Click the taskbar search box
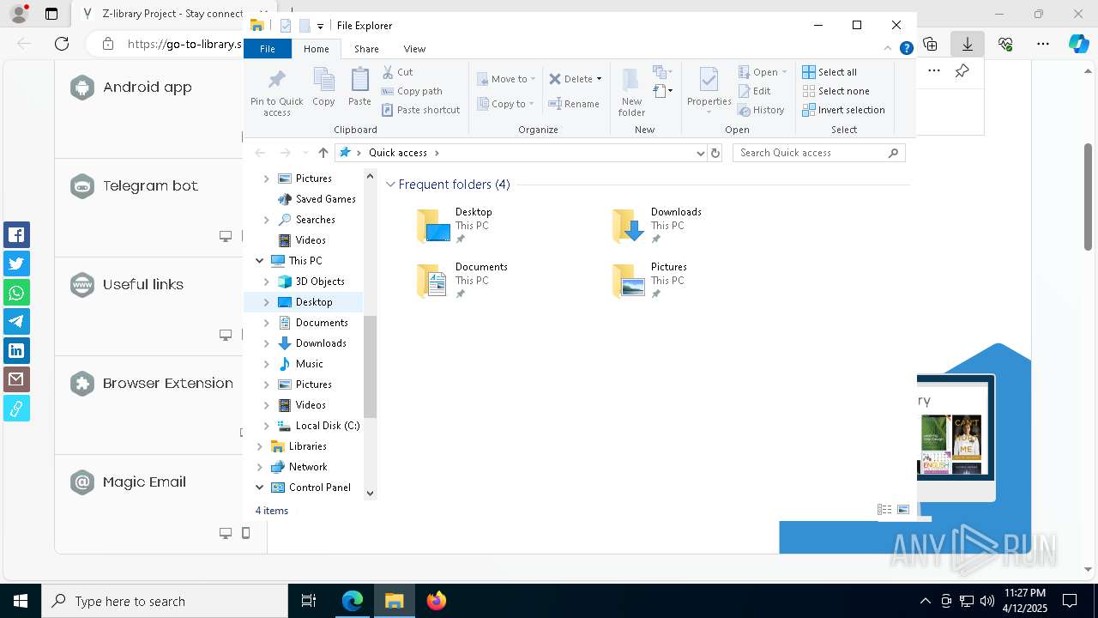The width and height of the screenshot is (1098, 618). [165, 601]
